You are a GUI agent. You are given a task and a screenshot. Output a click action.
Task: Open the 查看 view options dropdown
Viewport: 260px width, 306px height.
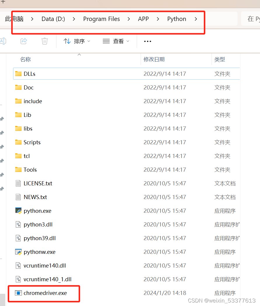pyautogui.click(x=116, y=41)
